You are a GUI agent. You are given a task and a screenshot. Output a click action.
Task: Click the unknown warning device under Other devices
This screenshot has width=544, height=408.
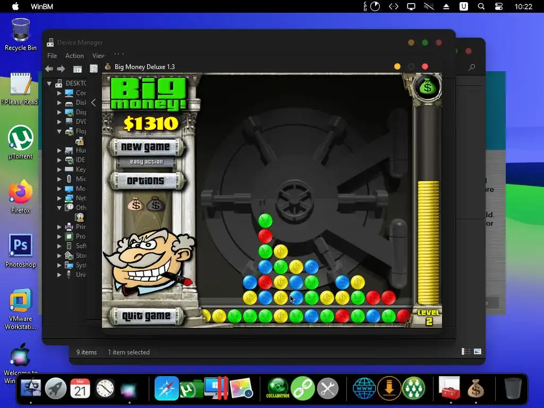tap(80, 217)
